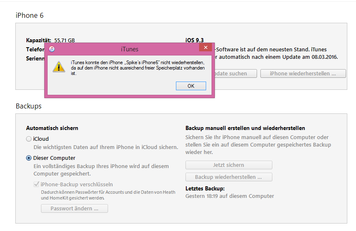Click the Backup wiederherstellen button

tap(229, 177)
